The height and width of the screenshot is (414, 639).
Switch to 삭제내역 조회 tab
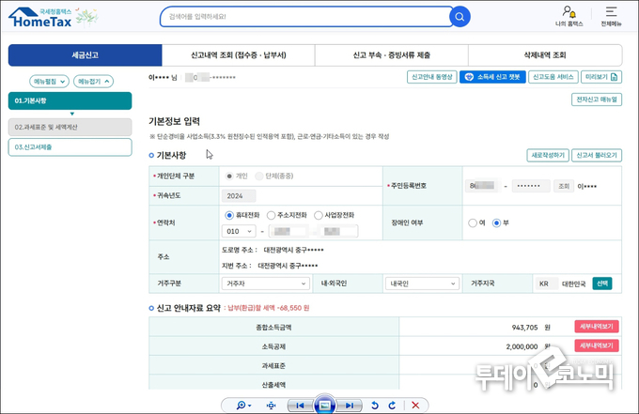544,55
